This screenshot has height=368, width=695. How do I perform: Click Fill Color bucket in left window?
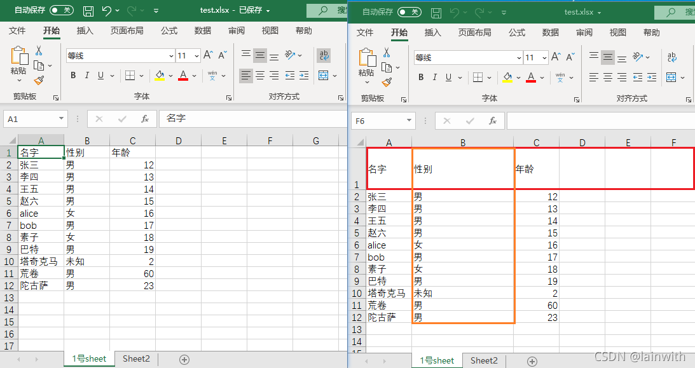[x=160, y=75]
